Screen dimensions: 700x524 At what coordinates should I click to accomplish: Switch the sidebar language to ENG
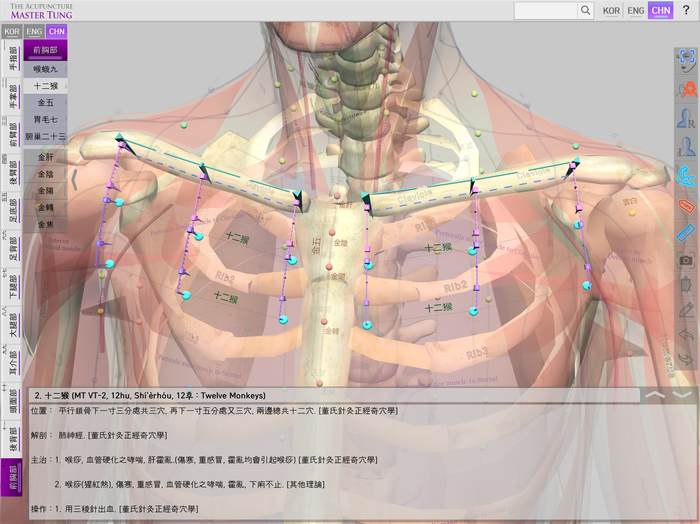pos(34,32)
